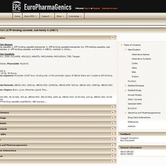Expand Genomics and Pharmacogenomics tree node

pos(126,113)
